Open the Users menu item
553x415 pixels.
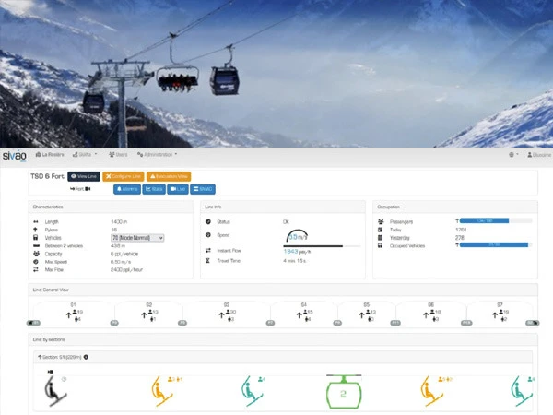[x=118, y=155]
